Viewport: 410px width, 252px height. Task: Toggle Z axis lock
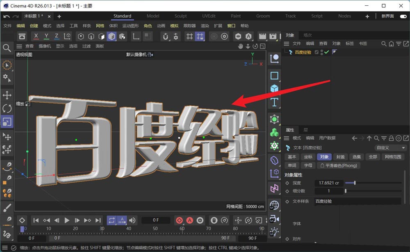click(57, 37)
